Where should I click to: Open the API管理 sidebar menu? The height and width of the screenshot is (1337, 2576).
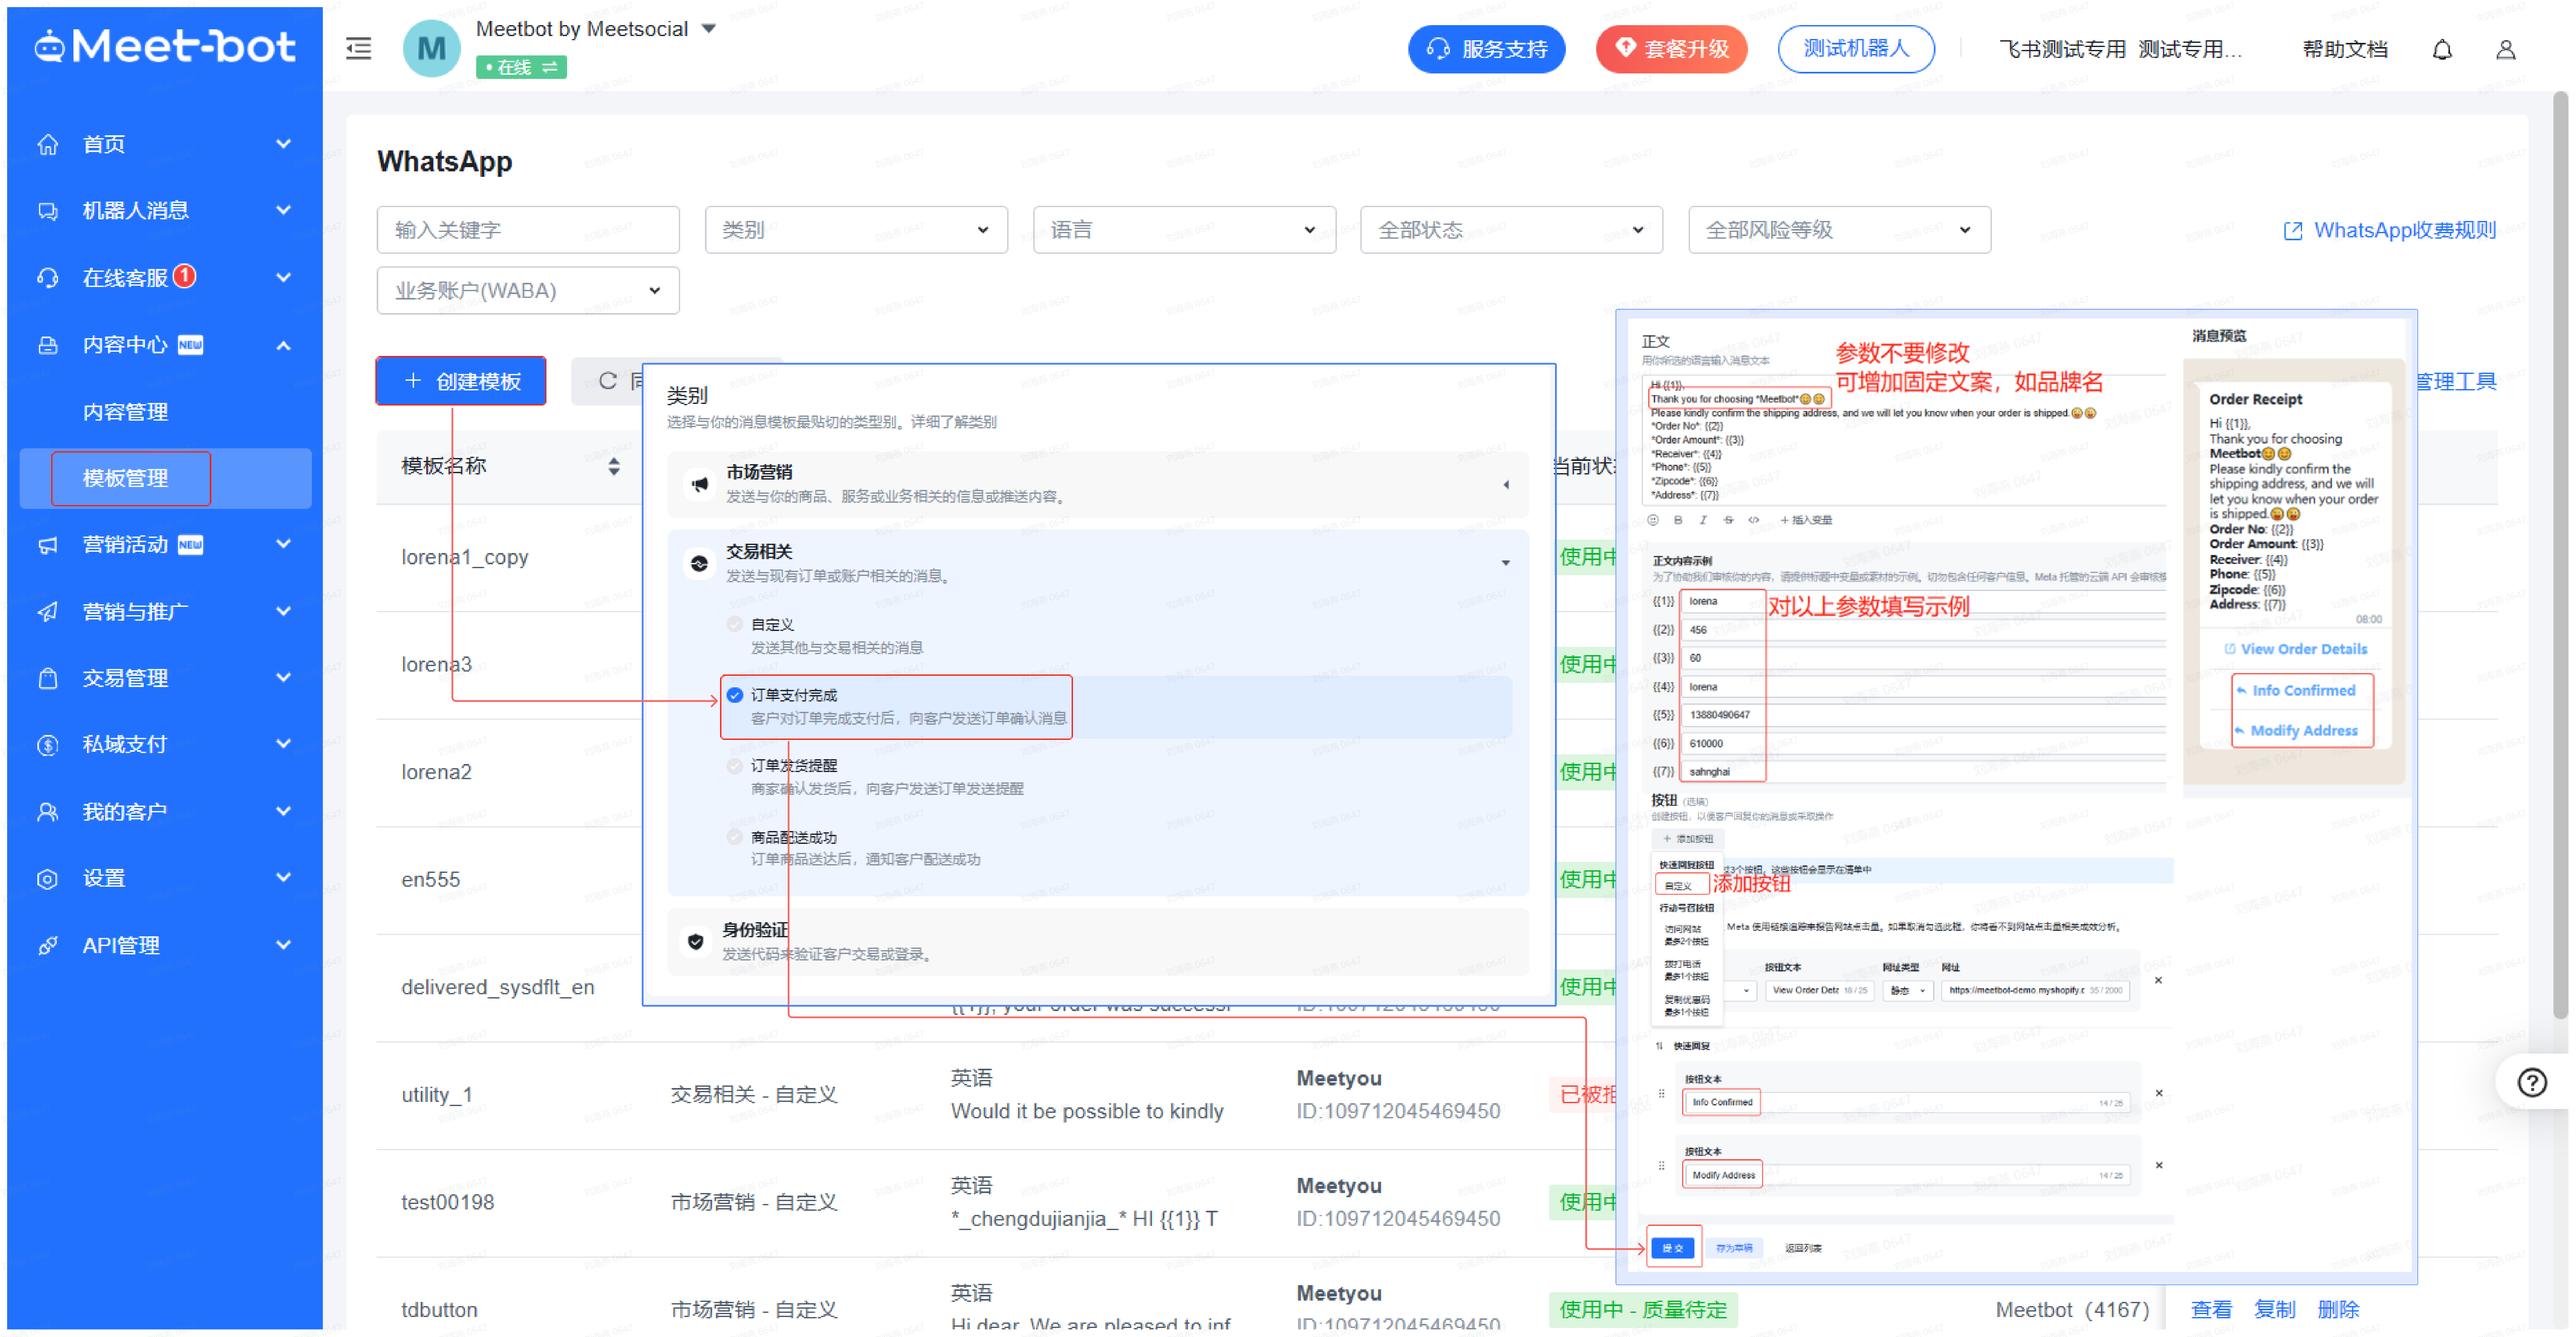pyautogui.click(x=165, y=945)
